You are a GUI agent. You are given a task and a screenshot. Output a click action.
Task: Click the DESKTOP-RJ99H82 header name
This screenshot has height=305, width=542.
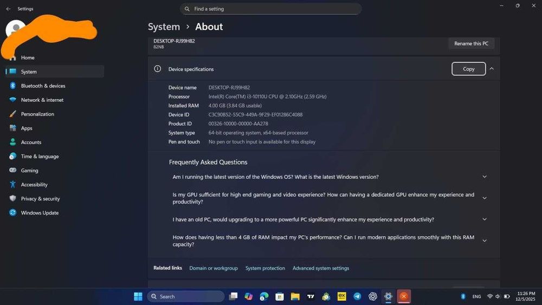(174, 41)
